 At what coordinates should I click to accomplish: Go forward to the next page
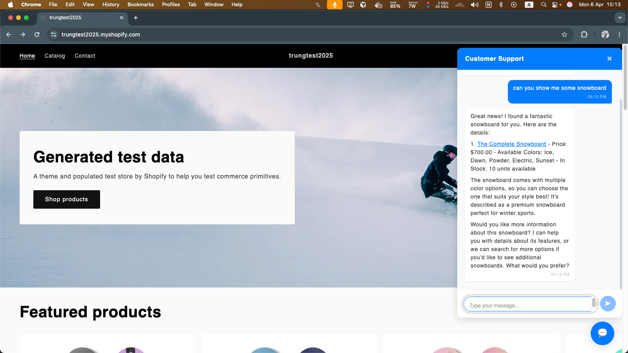tap(23, 35)
